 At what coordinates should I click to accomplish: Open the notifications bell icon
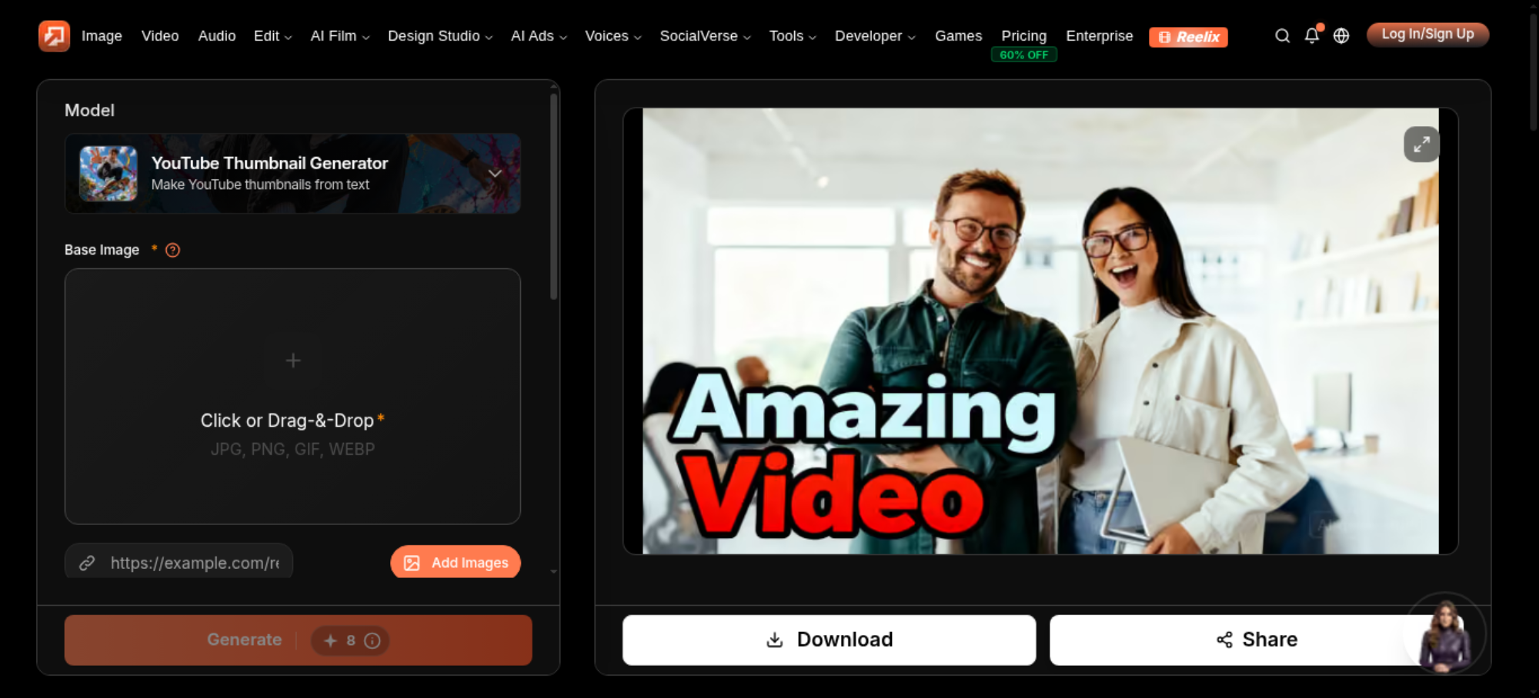(1312, 35)
